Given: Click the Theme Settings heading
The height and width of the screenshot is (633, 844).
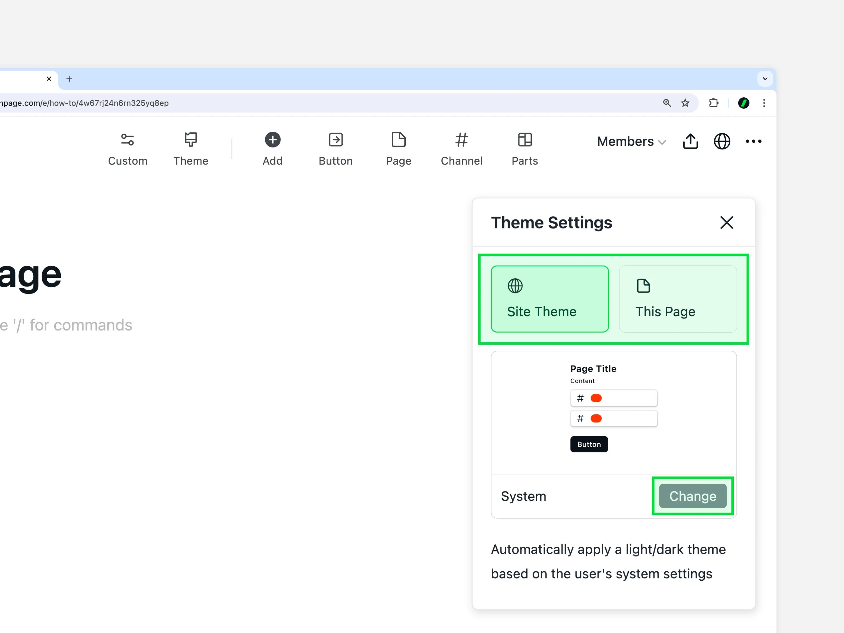Looking at the screenshot, I should [x=551, y=223].
